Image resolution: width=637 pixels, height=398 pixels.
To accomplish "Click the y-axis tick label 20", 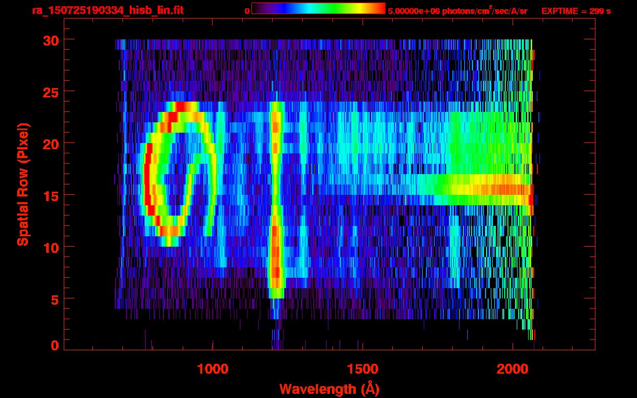I will pos(50,144).
